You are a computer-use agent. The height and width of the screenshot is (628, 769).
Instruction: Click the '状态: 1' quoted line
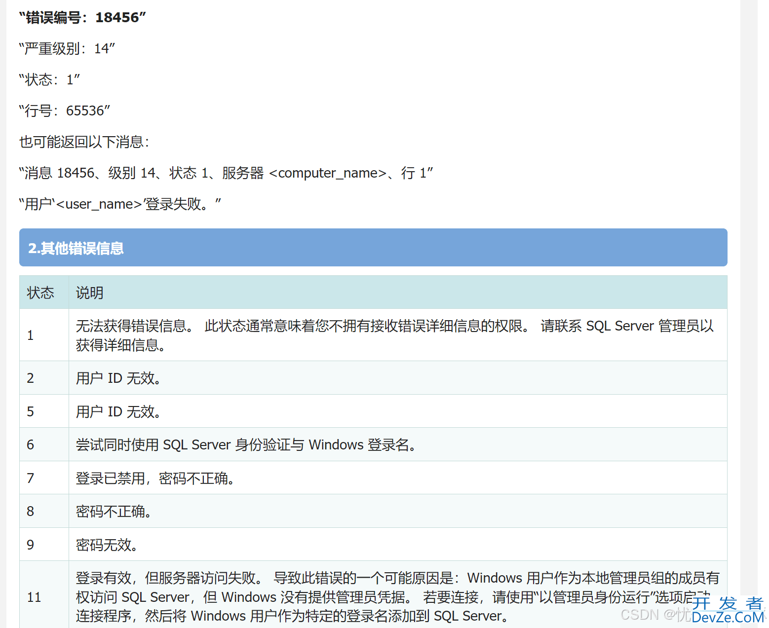pos(50,79)
